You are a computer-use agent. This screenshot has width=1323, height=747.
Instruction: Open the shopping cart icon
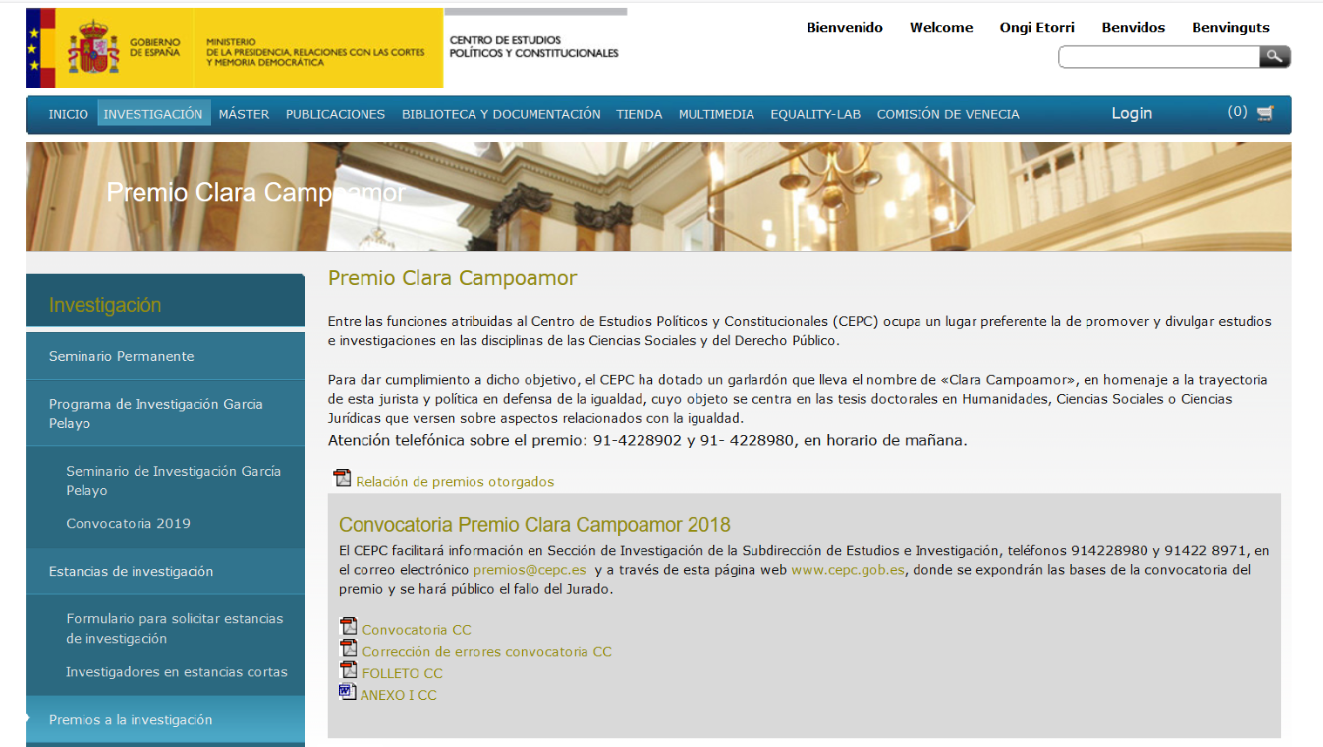1265,113
